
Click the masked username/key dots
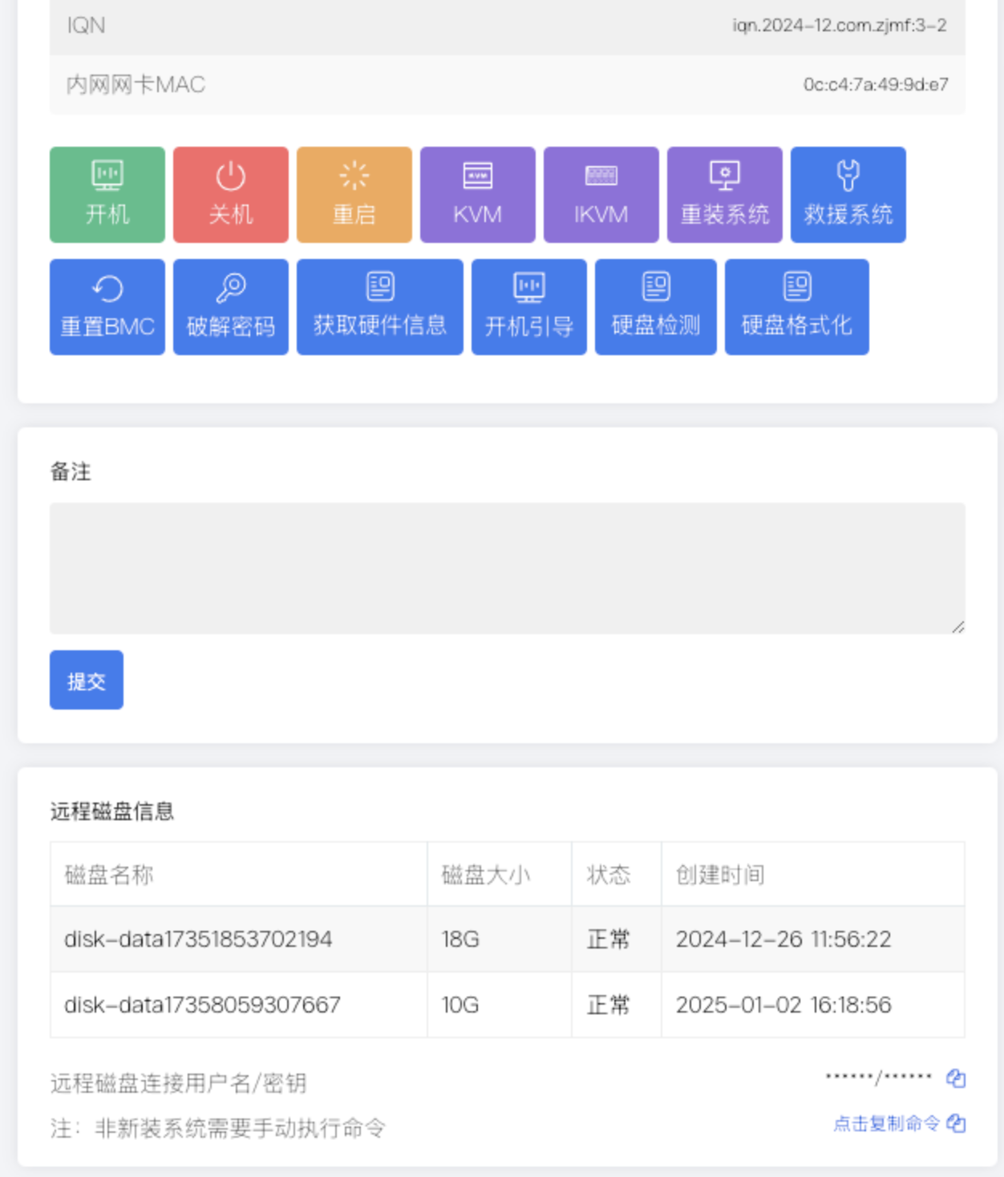coord(879,1078)
